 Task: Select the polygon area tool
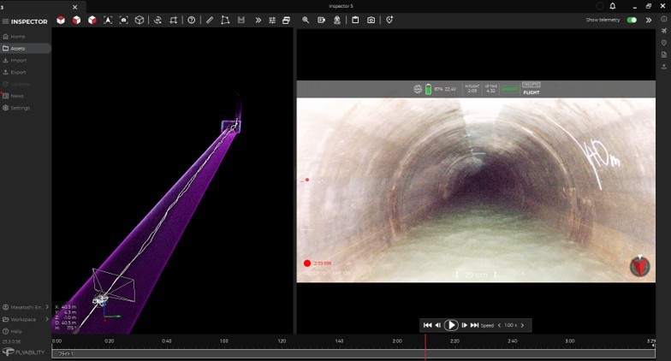[225, 20]
